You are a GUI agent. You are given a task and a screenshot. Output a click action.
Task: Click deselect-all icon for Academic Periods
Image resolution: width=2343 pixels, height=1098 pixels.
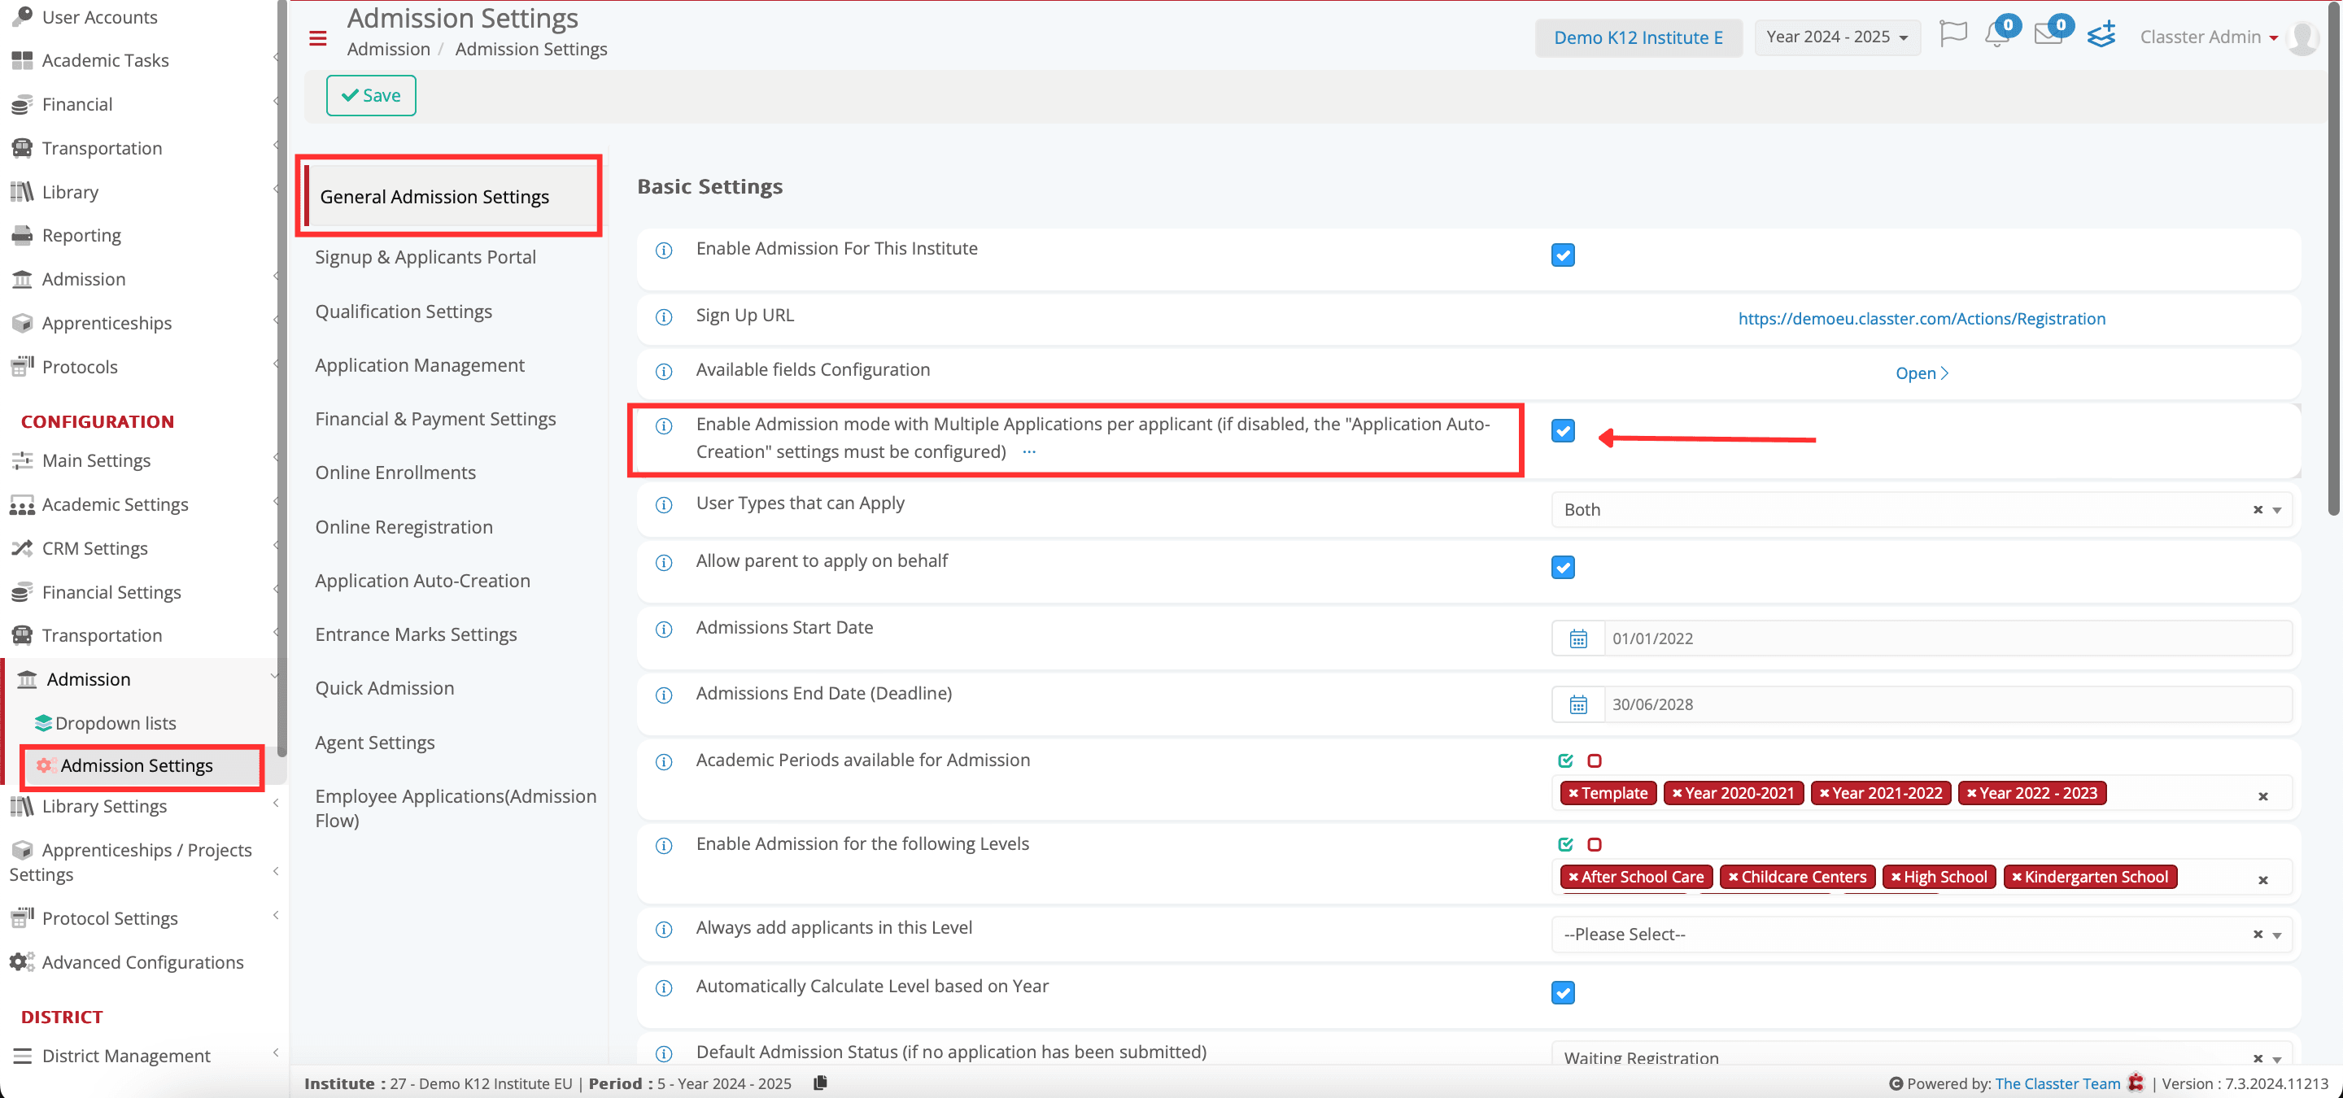pos(1595,760)
